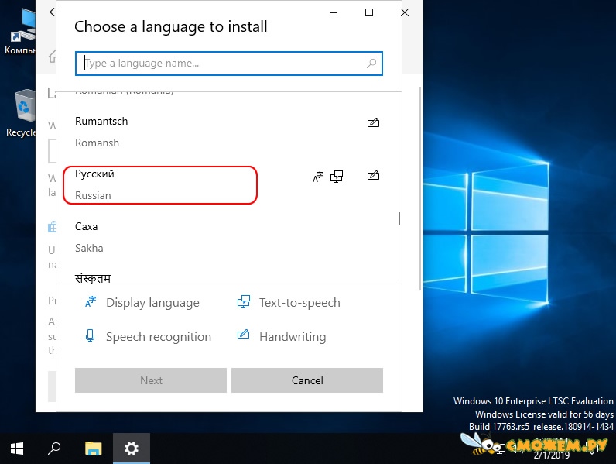The height and width of the screenshot is (464, 616).
Task: Open File Explorer from the taskbar
Action: [94, 449]
